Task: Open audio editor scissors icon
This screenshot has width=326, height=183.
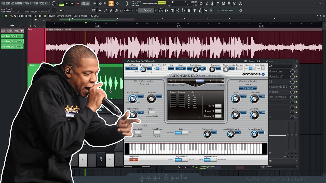Action: point(207,4)
